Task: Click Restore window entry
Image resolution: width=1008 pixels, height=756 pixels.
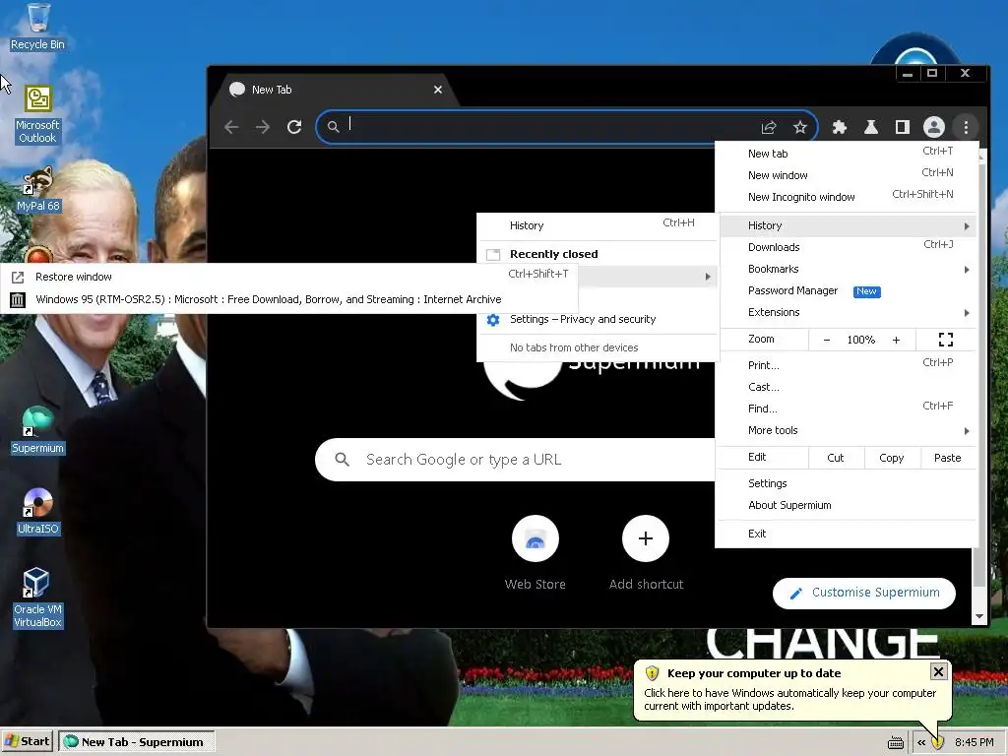Action: point(288,277)
